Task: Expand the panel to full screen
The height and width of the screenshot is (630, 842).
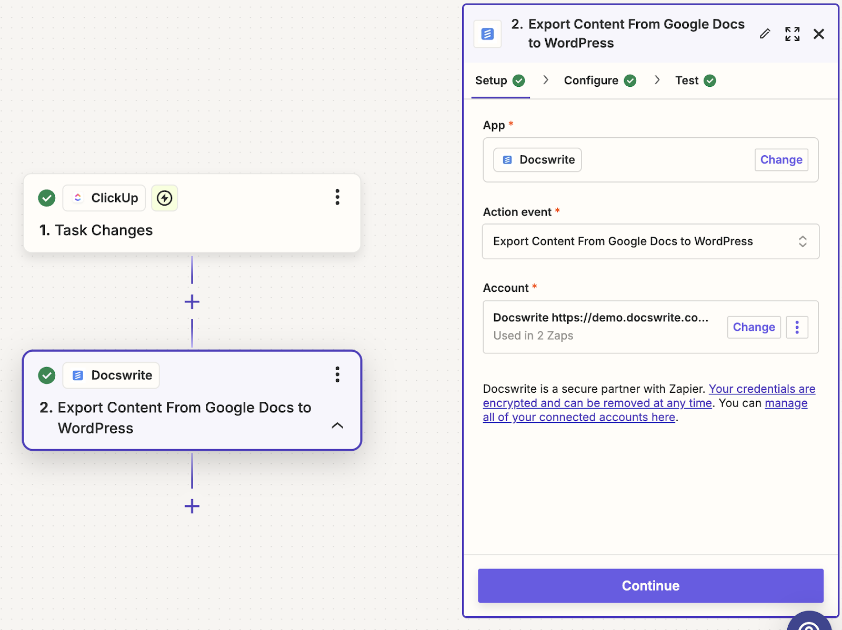Action: click(x=792, y=34)
